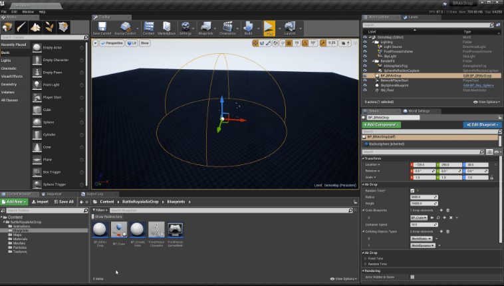Click the Play toolbar button
Image resolution: width=504 pixels, height=286 pixels.
(269, 29)
